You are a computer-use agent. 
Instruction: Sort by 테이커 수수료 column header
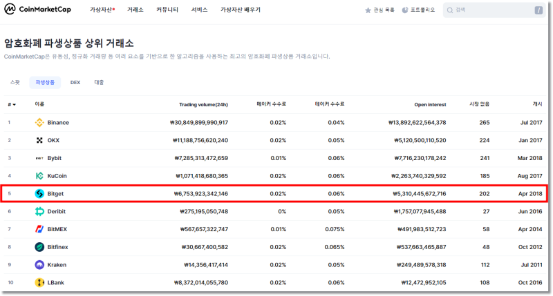tap(330, 104)
